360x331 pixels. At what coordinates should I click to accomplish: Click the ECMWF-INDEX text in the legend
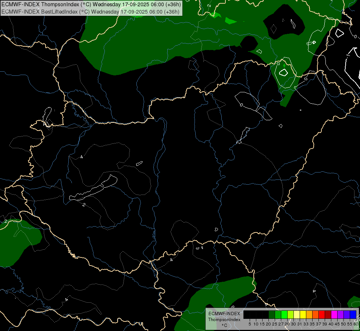pos(224,314)
